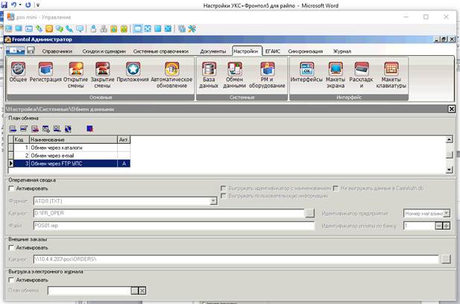460x304 pixels.
Task: Open the Word Quick Access toolbar dropdown
Action: (38, 5)
